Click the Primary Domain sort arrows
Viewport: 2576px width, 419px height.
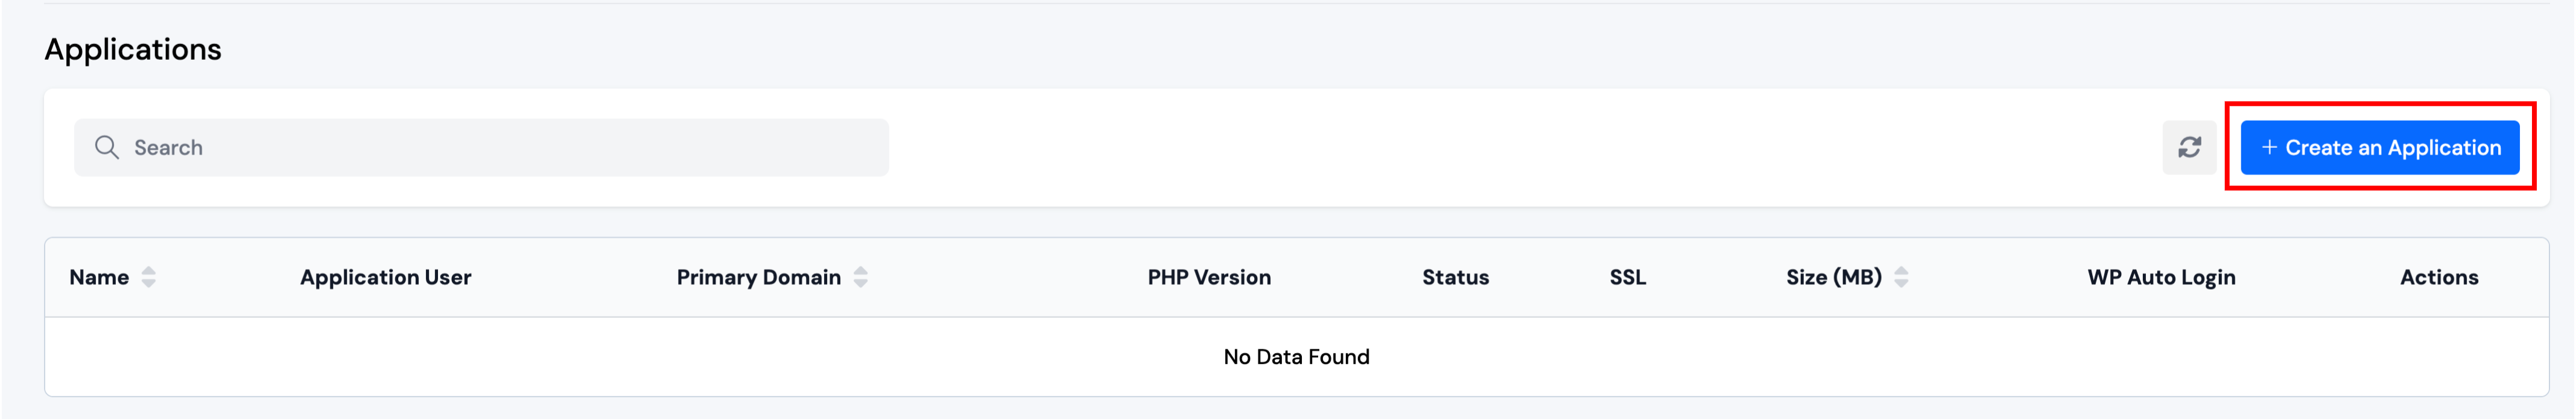point(860,277)
